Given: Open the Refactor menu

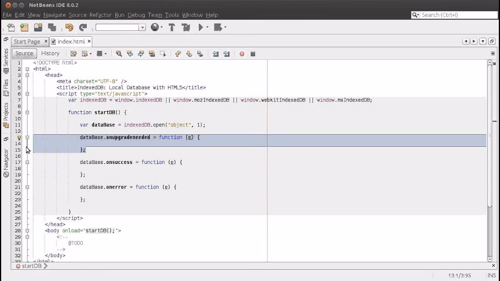Looking at the screenshot, I should tap(100, 15).
